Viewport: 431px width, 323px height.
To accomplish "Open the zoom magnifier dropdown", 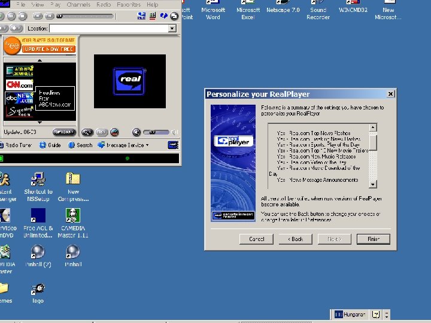I will point(87,132).
